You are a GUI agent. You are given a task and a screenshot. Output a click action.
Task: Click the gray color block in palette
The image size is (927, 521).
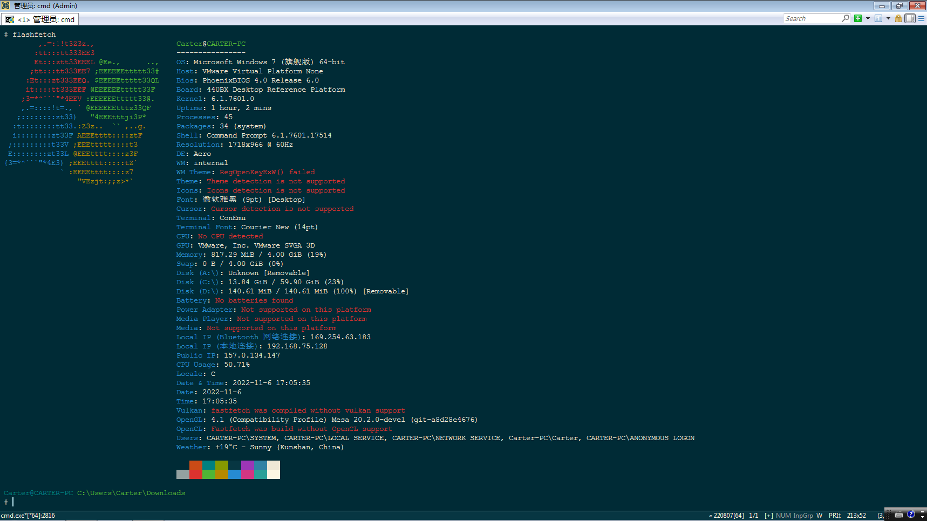tap(183, 474)
